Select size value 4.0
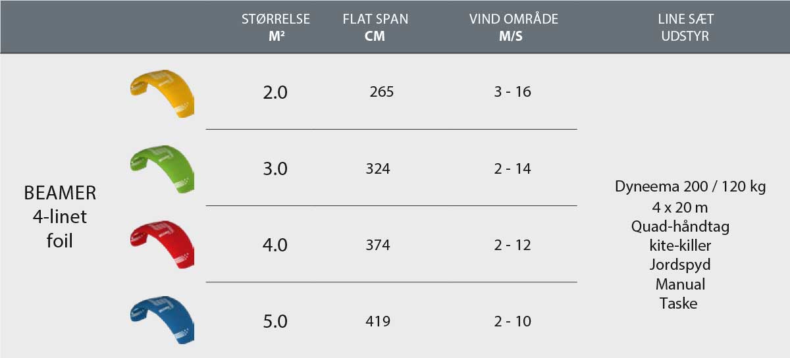The height and width of the screenshot is (358, 790). click(275, 245)
